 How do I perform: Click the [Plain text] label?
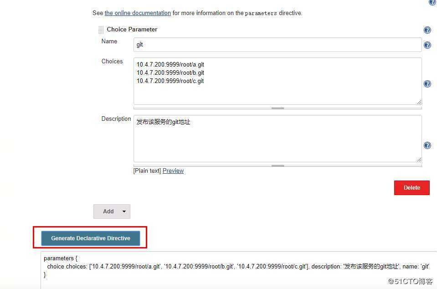[x=147, y=170]
